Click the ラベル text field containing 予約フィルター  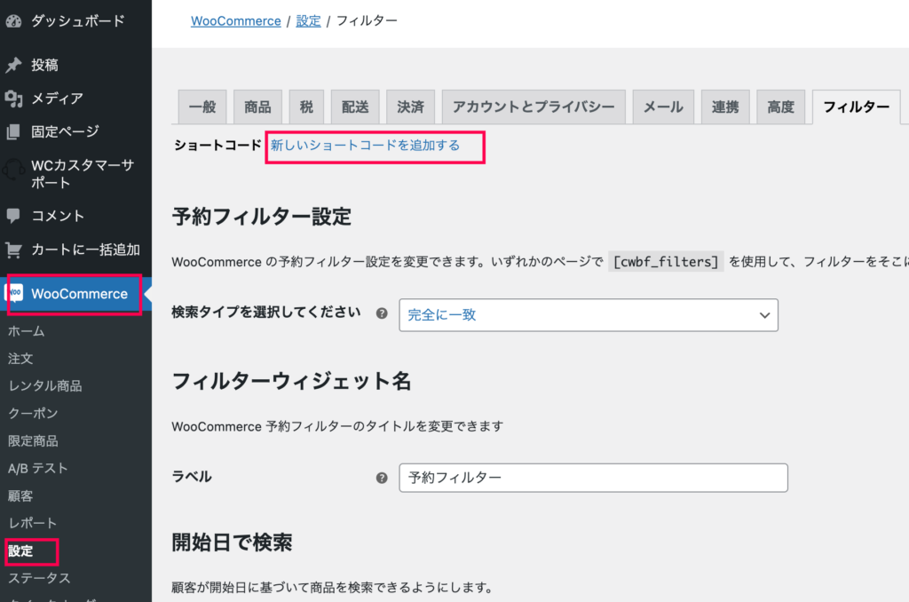[x=593, y=478]
